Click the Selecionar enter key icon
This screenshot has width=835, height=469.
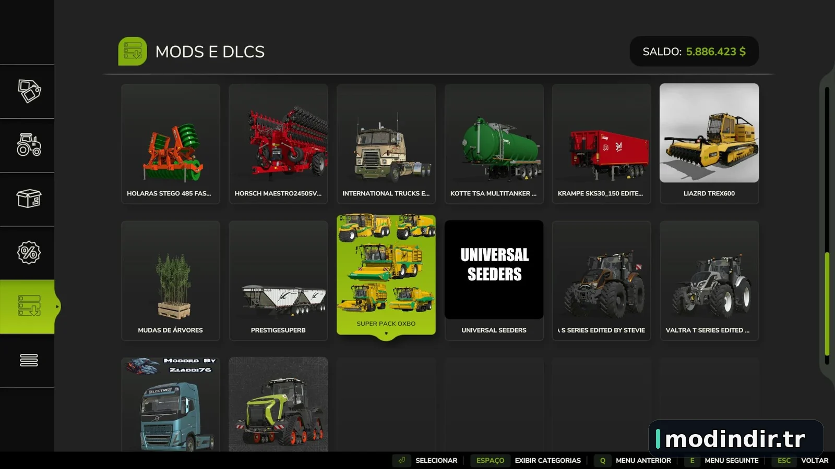coord(401,460)
